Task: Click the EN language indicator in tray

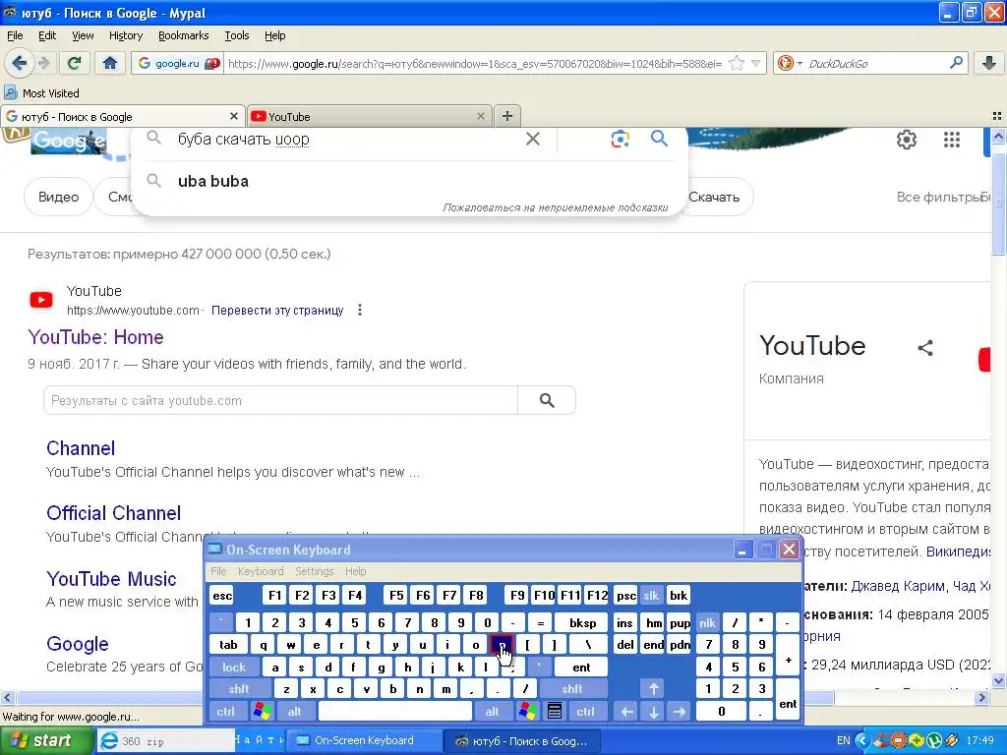Action: click(x=843, y=741)
